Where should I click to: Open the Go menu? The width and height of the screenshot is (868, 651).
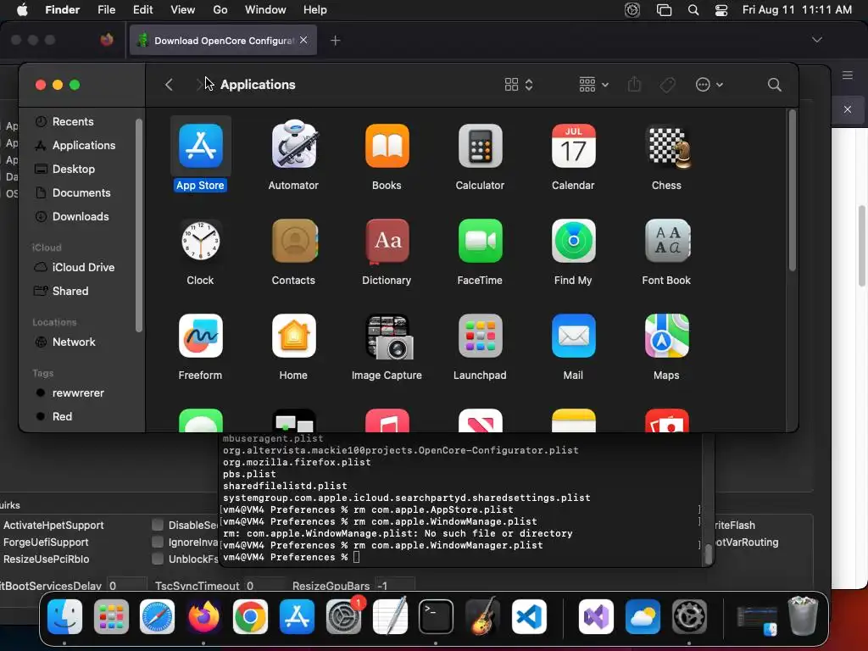tap(220, 9)
